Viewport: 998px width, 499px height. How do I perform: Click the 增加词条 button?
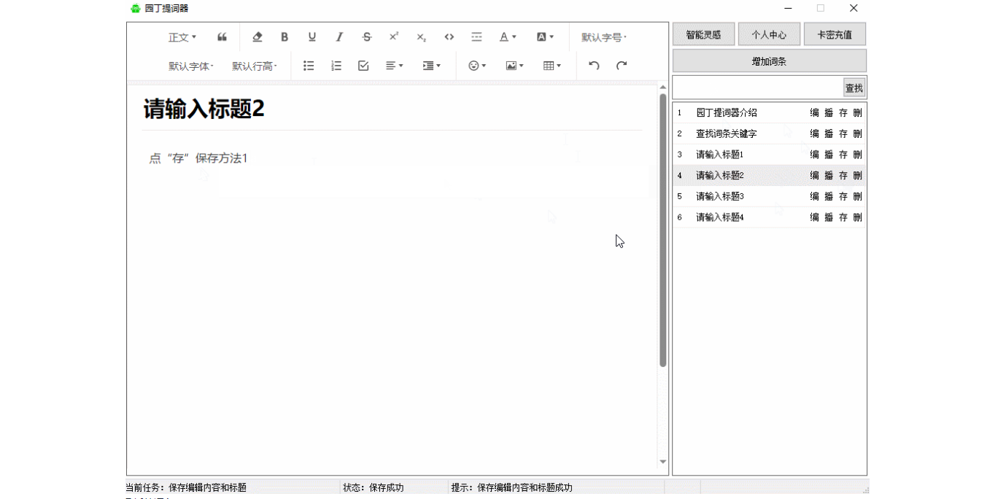(769, 61)
